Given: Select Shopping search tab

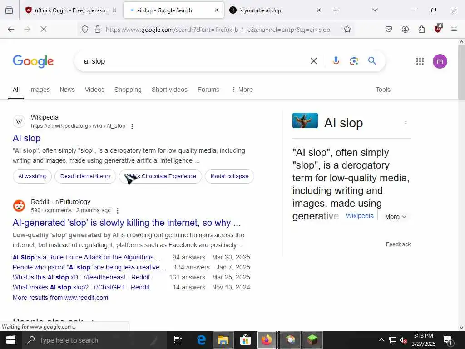Looking at the screenshot, I should 128,90.
